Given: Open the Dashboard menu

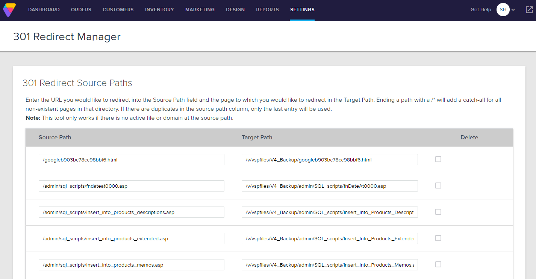Looking at the screenshot, I should (44, 10).
